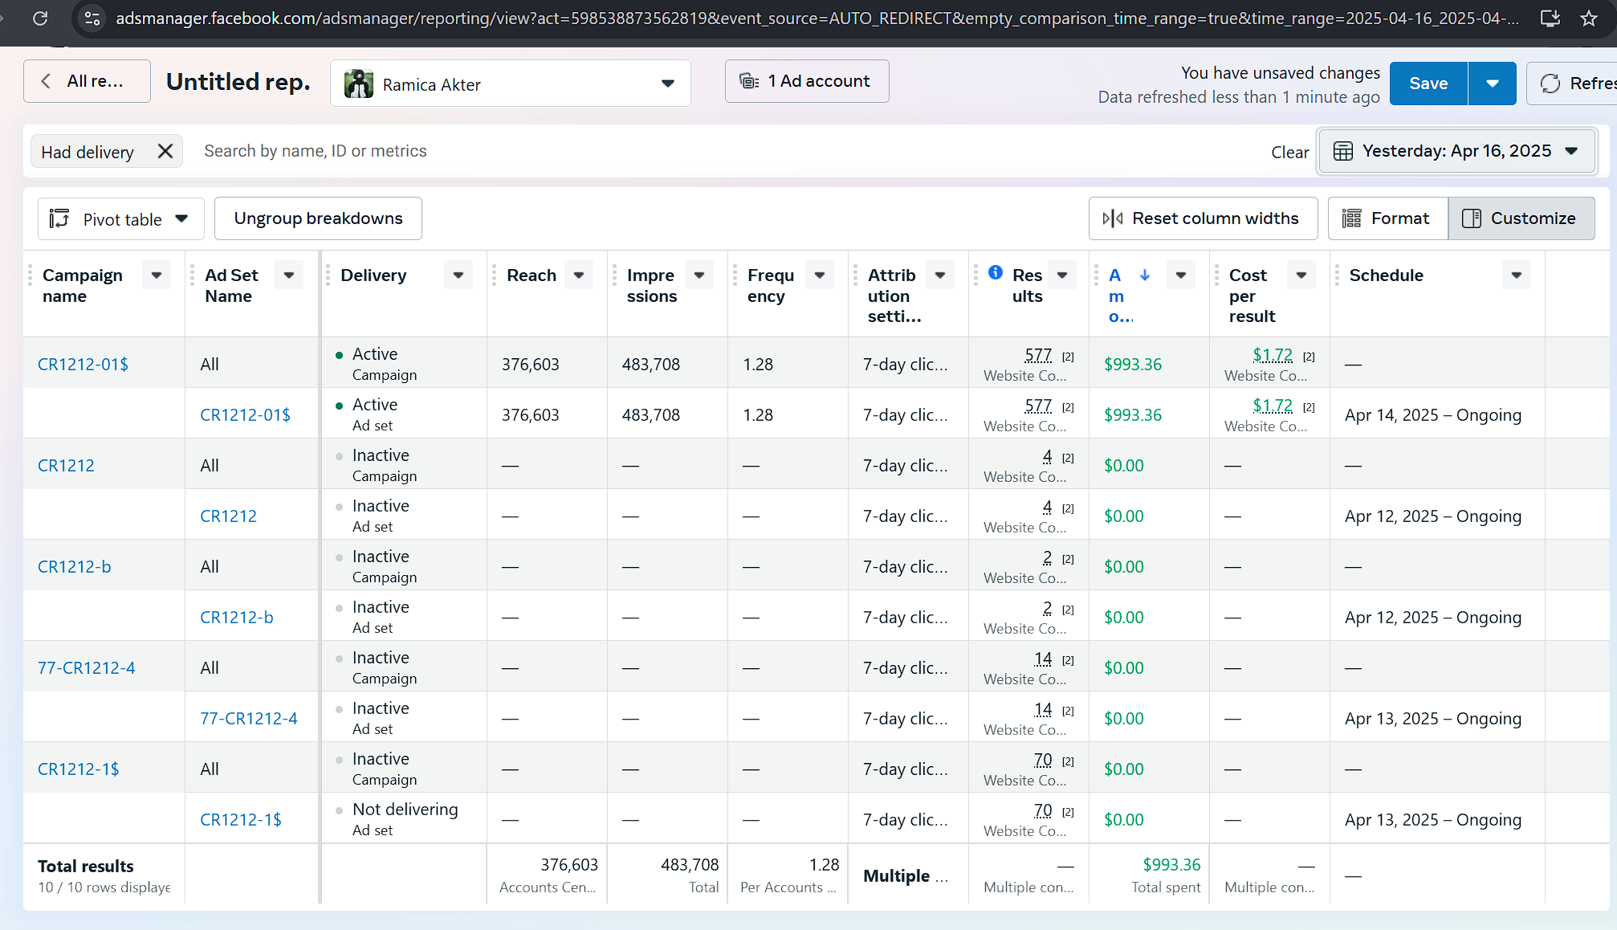Click the site information icon in address bar

click(x=92, y=18)
